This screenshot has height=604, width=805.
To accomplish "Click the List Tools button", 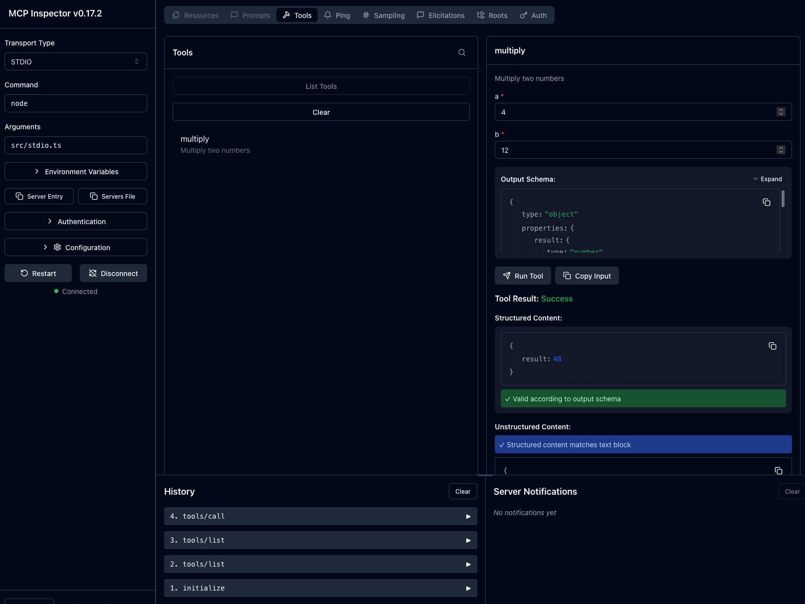I will 321,86.
